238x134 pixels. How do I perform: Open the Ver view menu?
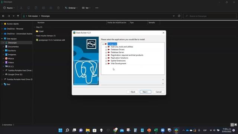(86, 8)
